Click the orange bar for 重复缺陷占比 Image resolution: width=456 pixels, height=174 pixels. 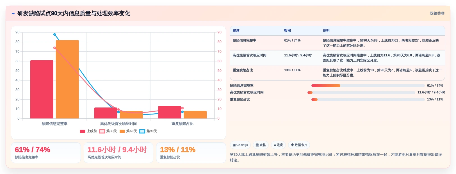pos(195,115)
